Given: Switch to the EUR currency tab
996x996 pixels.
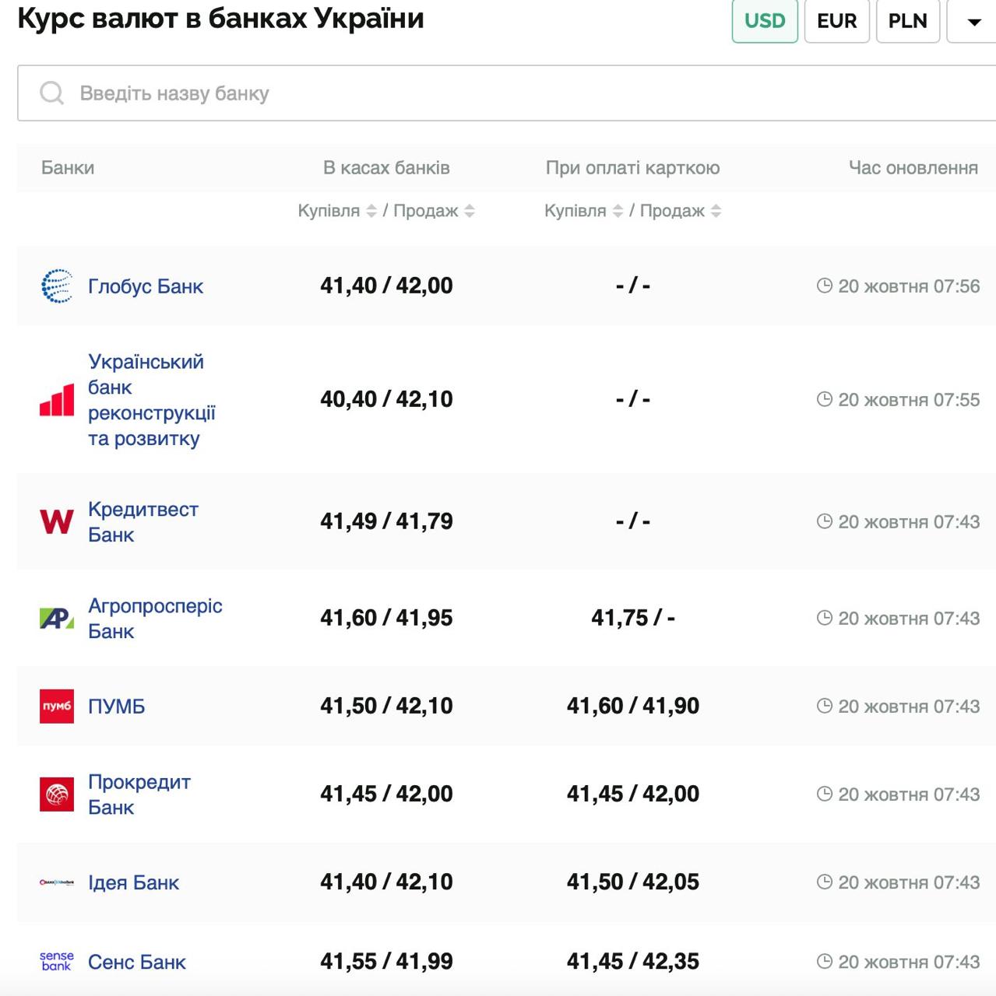Looking at the screenshot, I should 836,21.
